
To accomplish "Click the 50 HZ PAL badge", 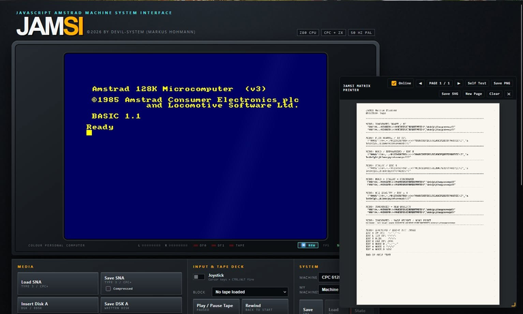I will [361, 33].
